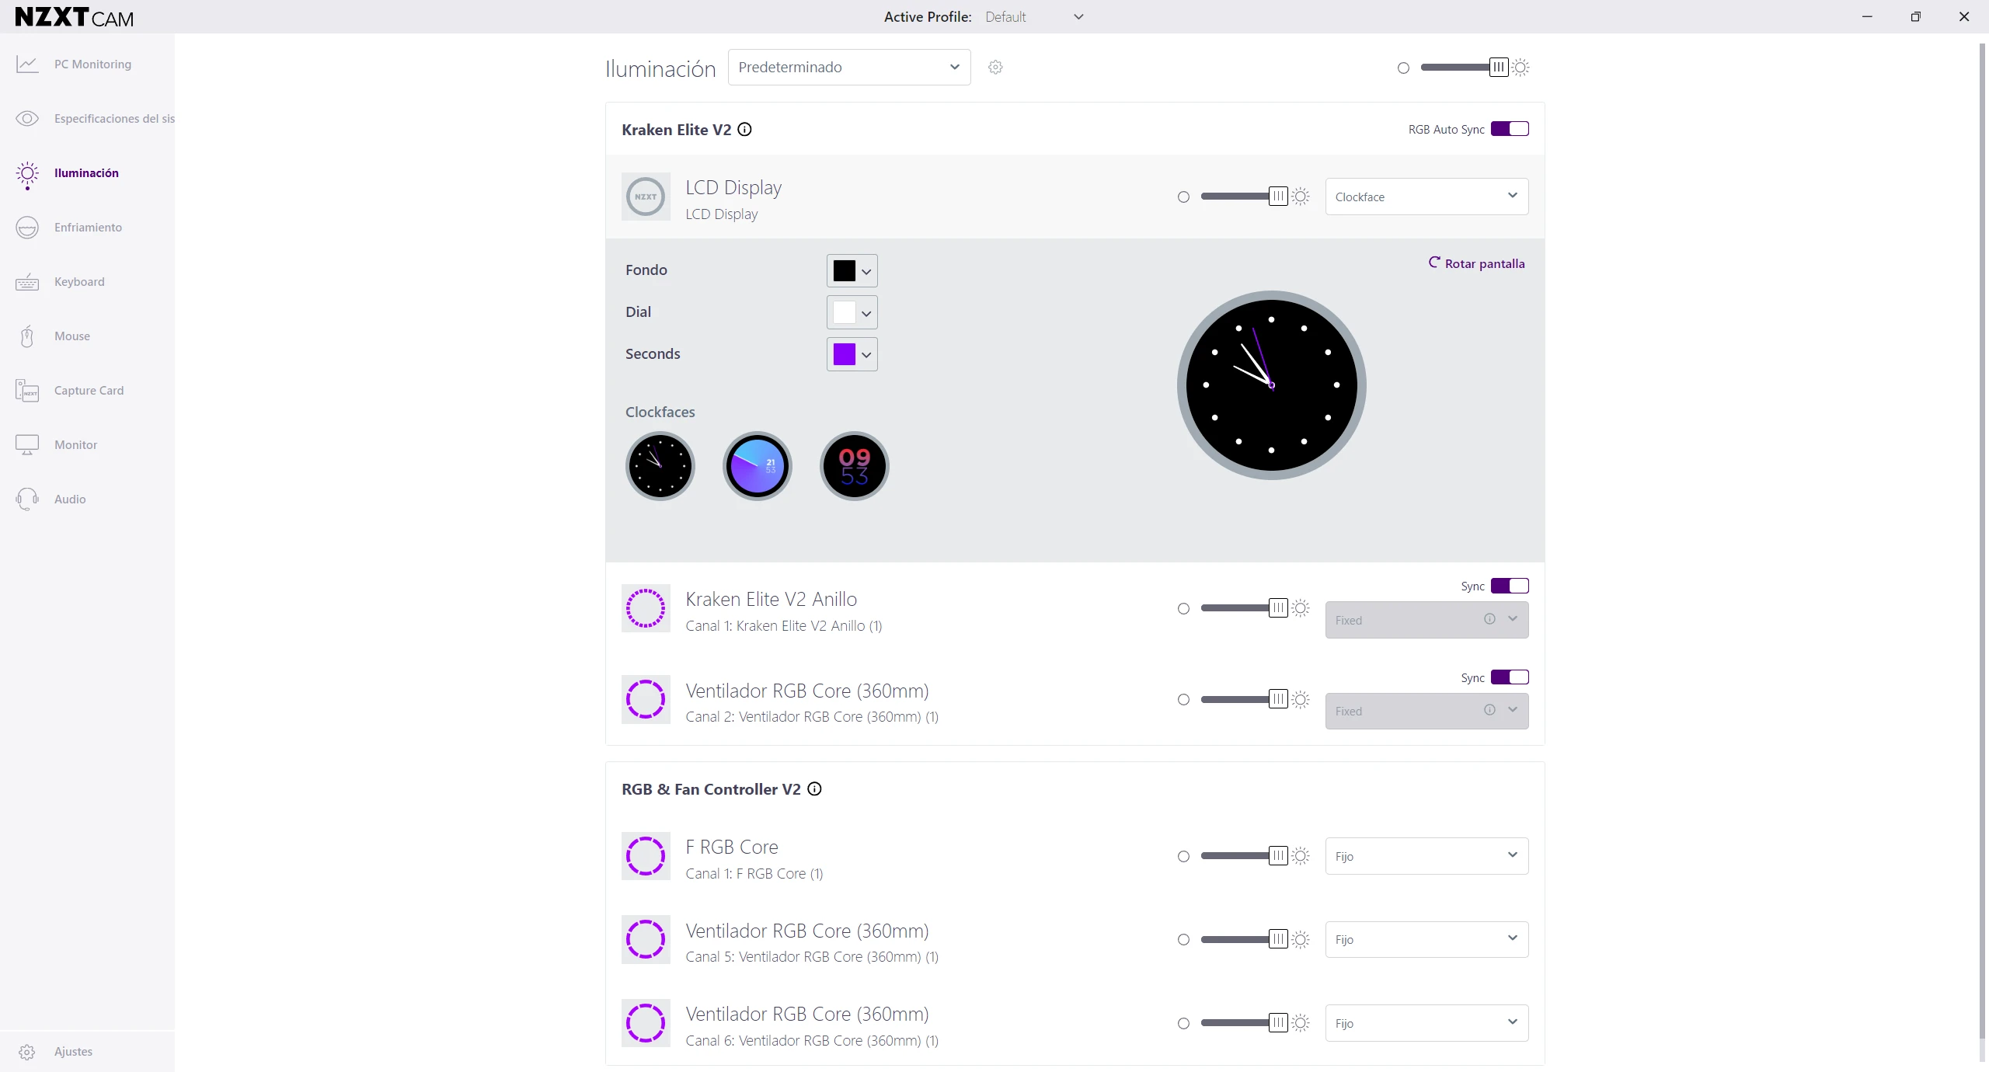1989x1072 pixels.
Task: Select the analog clockface thumbnail
Action: tap(660, 466)
